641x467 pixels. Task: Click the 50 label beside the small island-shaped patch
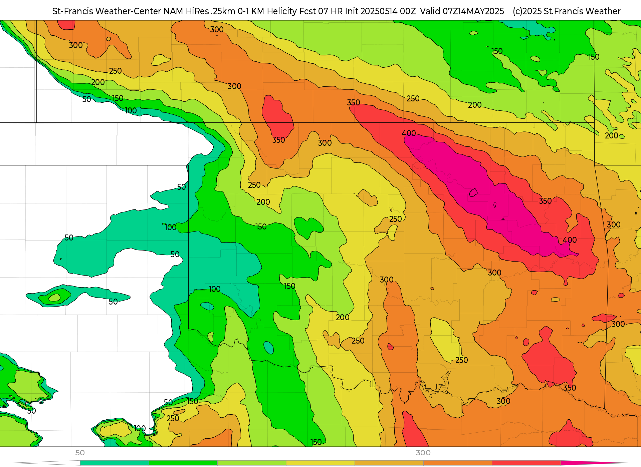point(113,302)
